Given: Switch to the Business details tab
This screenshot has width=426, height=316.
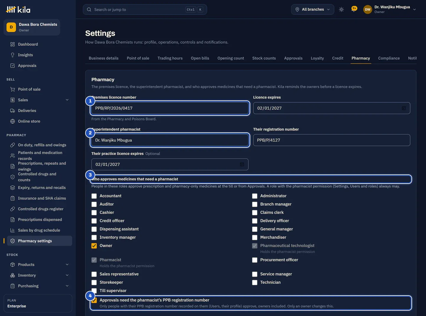Looking at the screenshot, I should tap(104, 58).
